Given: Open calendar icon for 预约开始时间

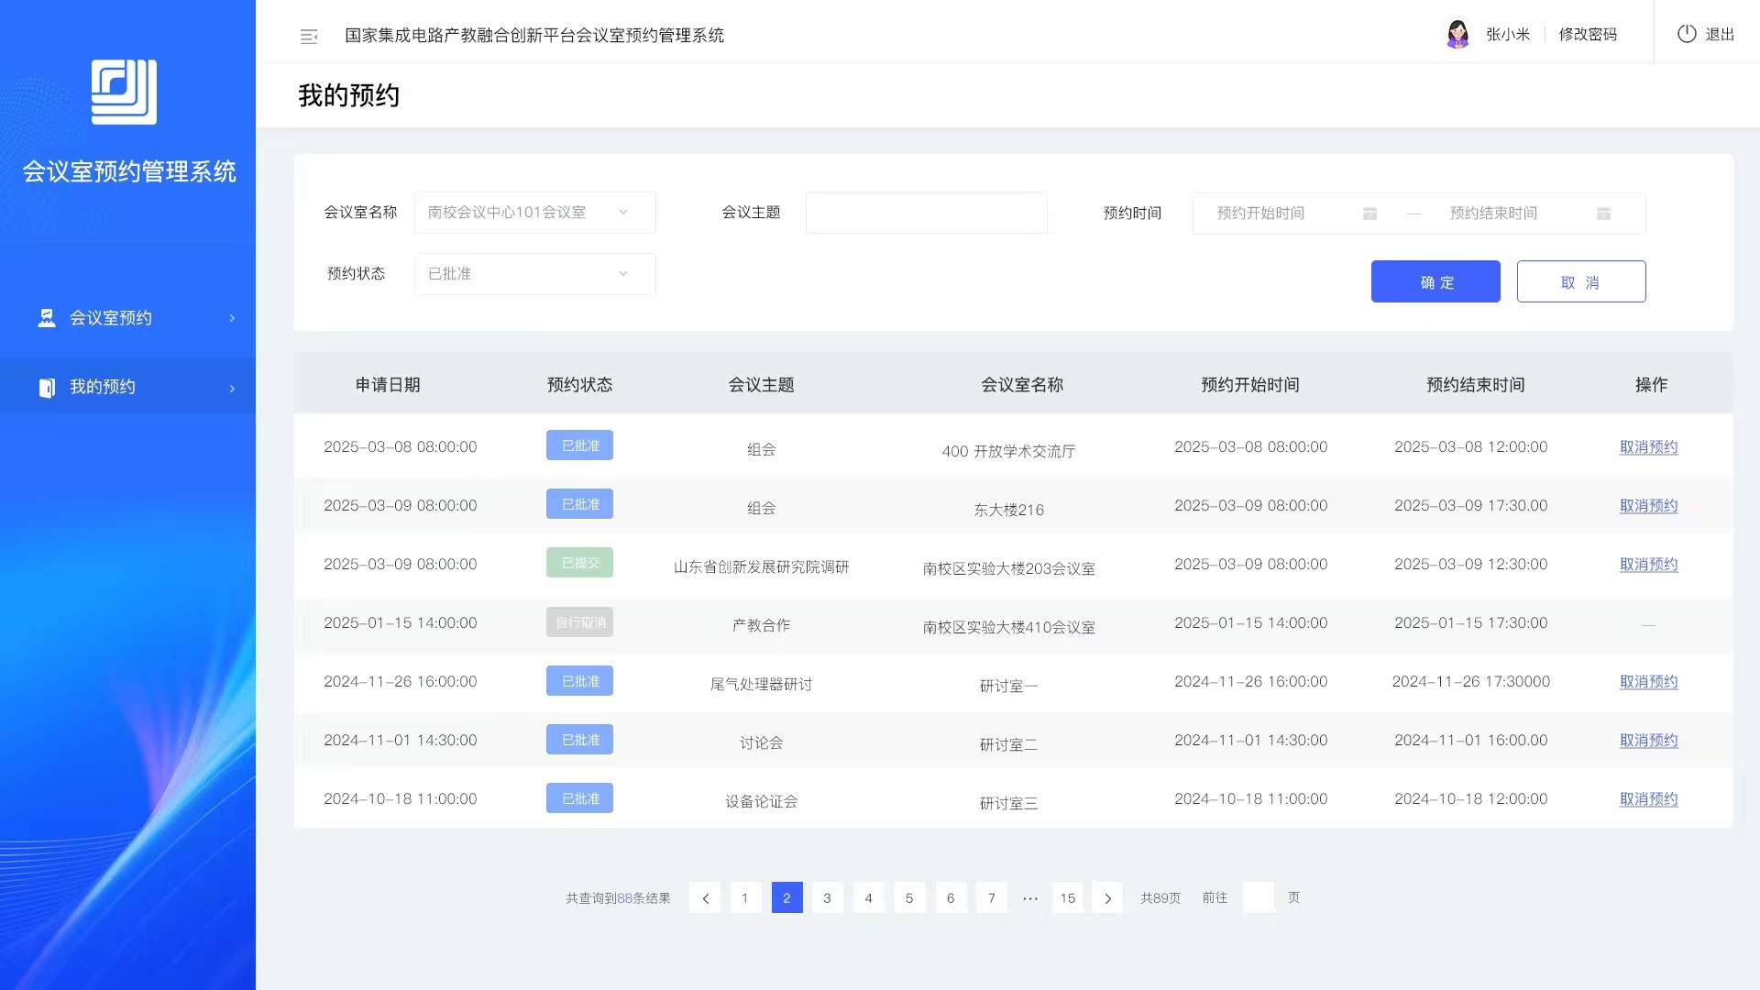Looking at the screenshot, I should pyautogui.click(x=1369, y=214).
